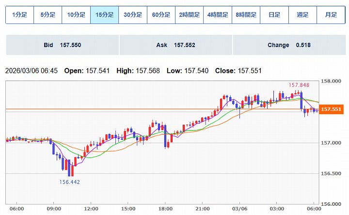Select the 1分足 timeframe tab
Viewport: 349px width, 215px height.
coord(20,15)
